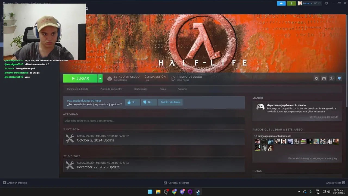Click the gamepad icon in Mando panel
Screen dimensions: 348x196
click(260, 107)
